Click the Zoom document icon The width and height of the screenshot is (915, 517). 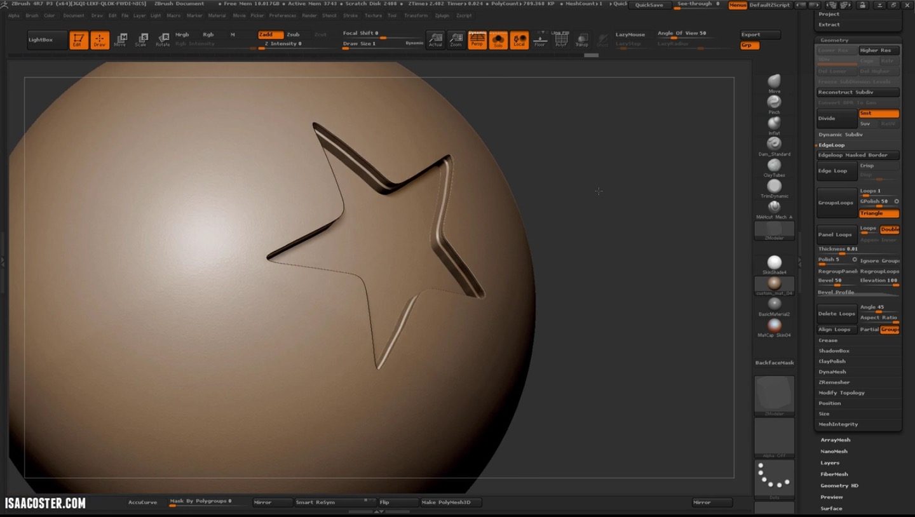point(456,40)
